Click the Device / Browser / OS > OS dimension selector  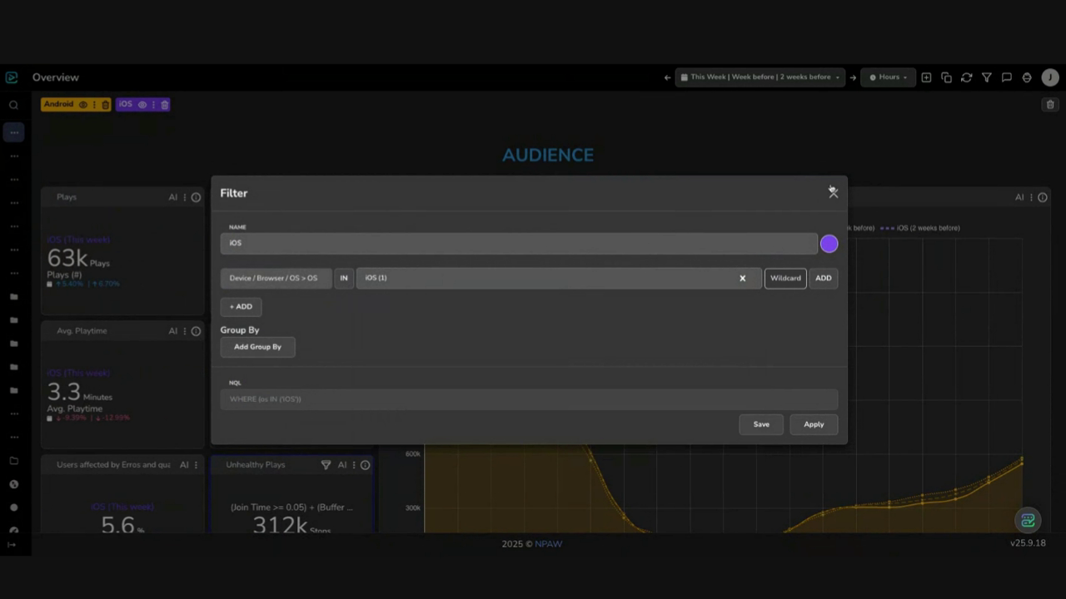coord(276,278)
